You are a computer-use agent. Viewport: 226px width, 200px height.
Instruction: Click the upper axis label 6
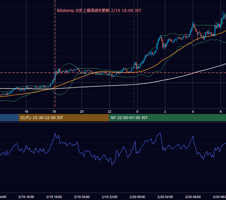[x=221, y=112]
